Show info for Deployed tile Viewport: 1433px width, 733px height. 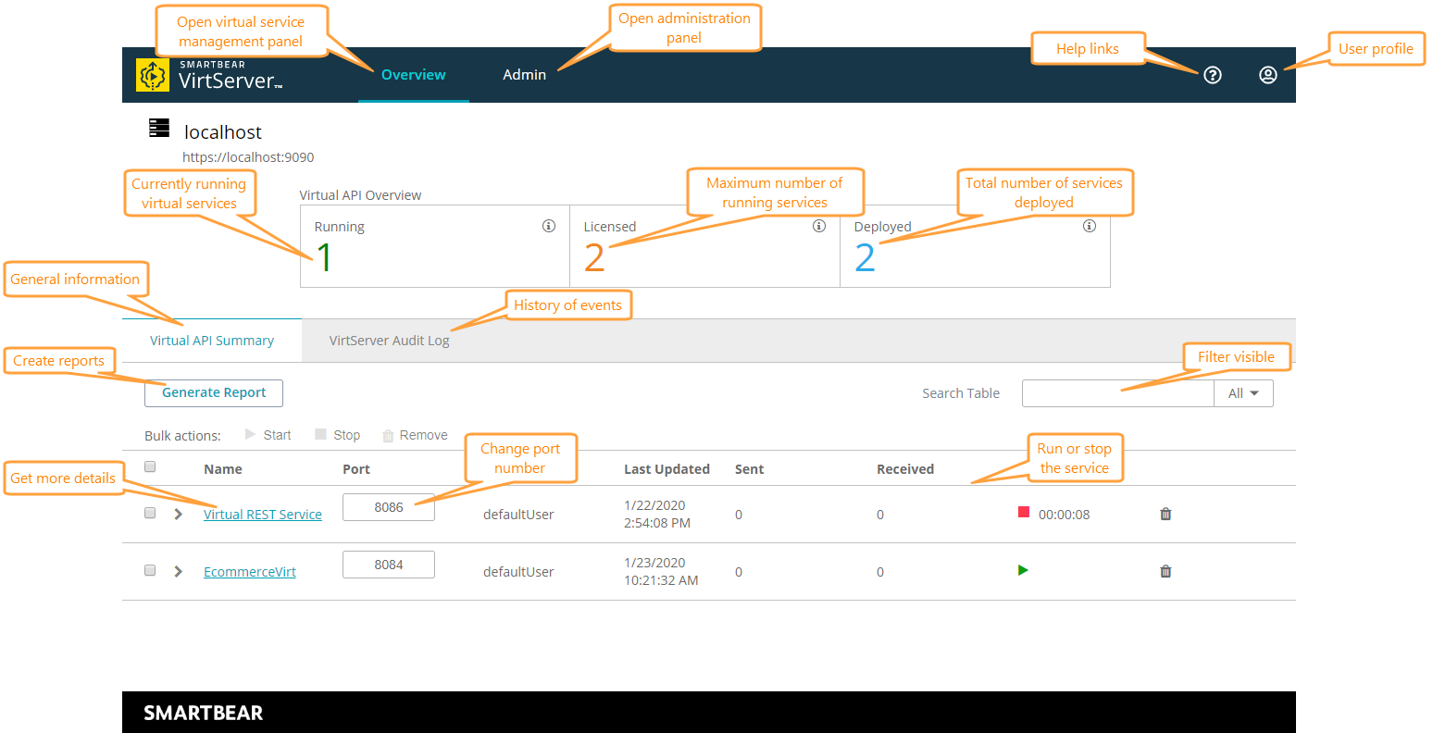click(x=1090, y=226)
